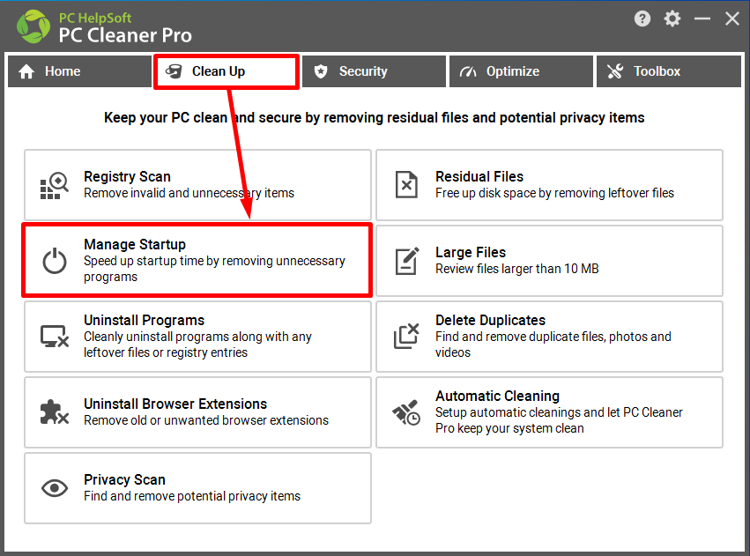Switch to the Home tab

79,71
